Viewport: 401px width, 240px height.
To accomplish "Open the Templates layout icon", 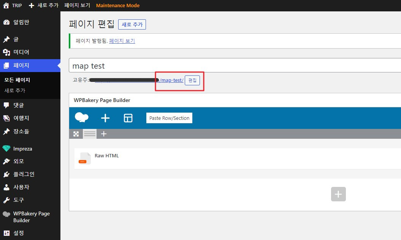I will tap(128, 118).
